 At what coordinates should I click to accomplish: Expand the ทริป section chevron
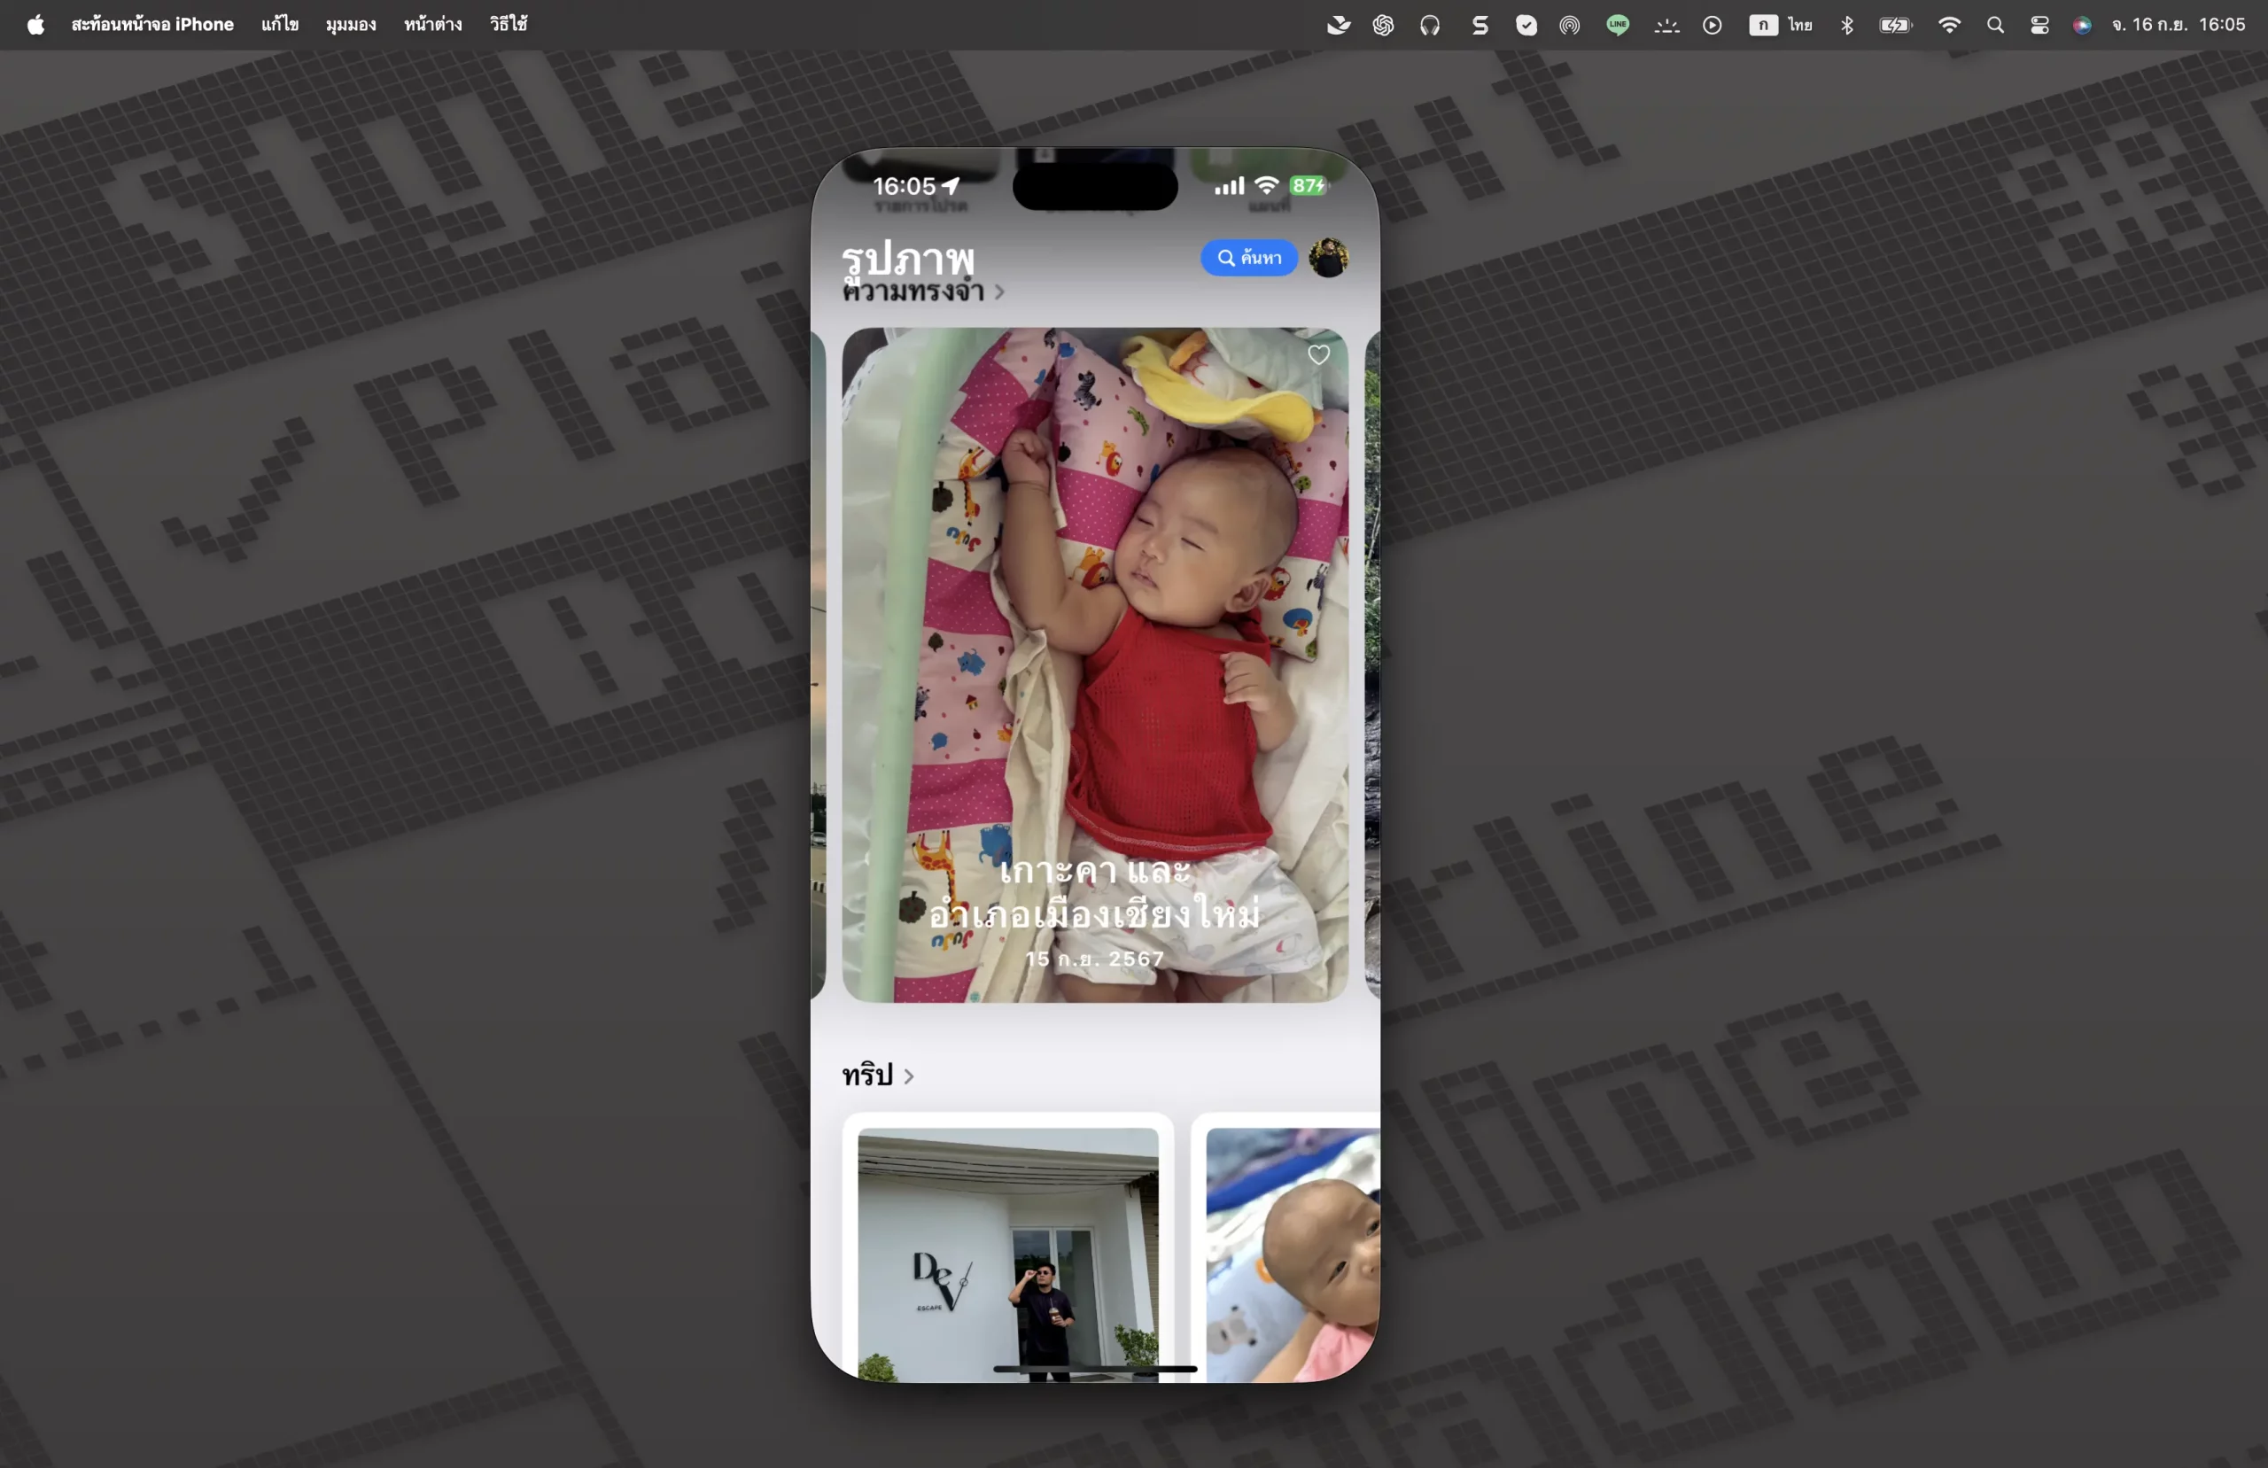908,1076
